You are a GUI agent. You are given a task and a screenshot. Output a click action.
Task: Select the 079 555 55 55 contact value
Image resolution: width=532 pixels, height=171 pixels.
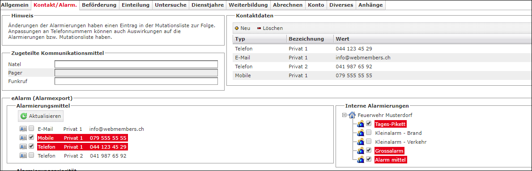pyautogui.click(x=354, y=75)
